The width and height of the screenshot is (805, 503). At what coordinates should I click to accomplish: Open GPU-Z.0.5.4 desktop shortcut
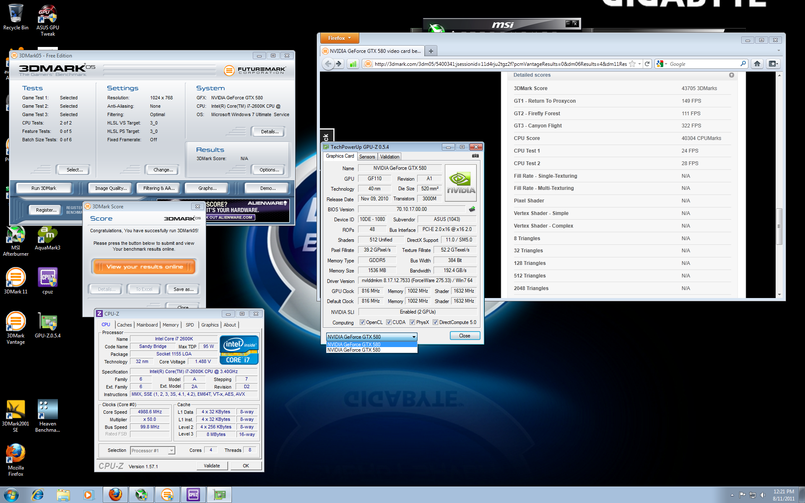pyautogui.click(x=47, y=325)
